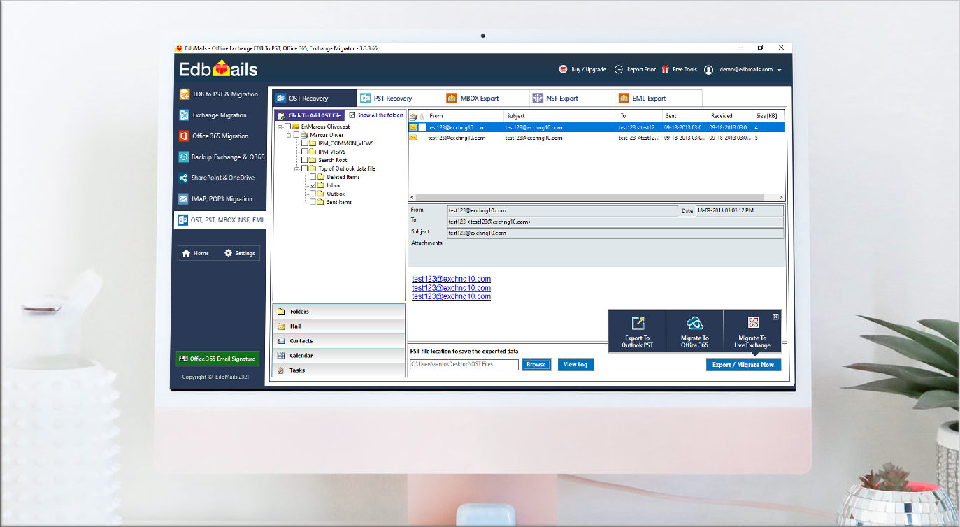Check the Marcus Oliver mailbox checkbox
This screenshot has height=527, width=960.
pyautogui.click(x=296, y=135)
